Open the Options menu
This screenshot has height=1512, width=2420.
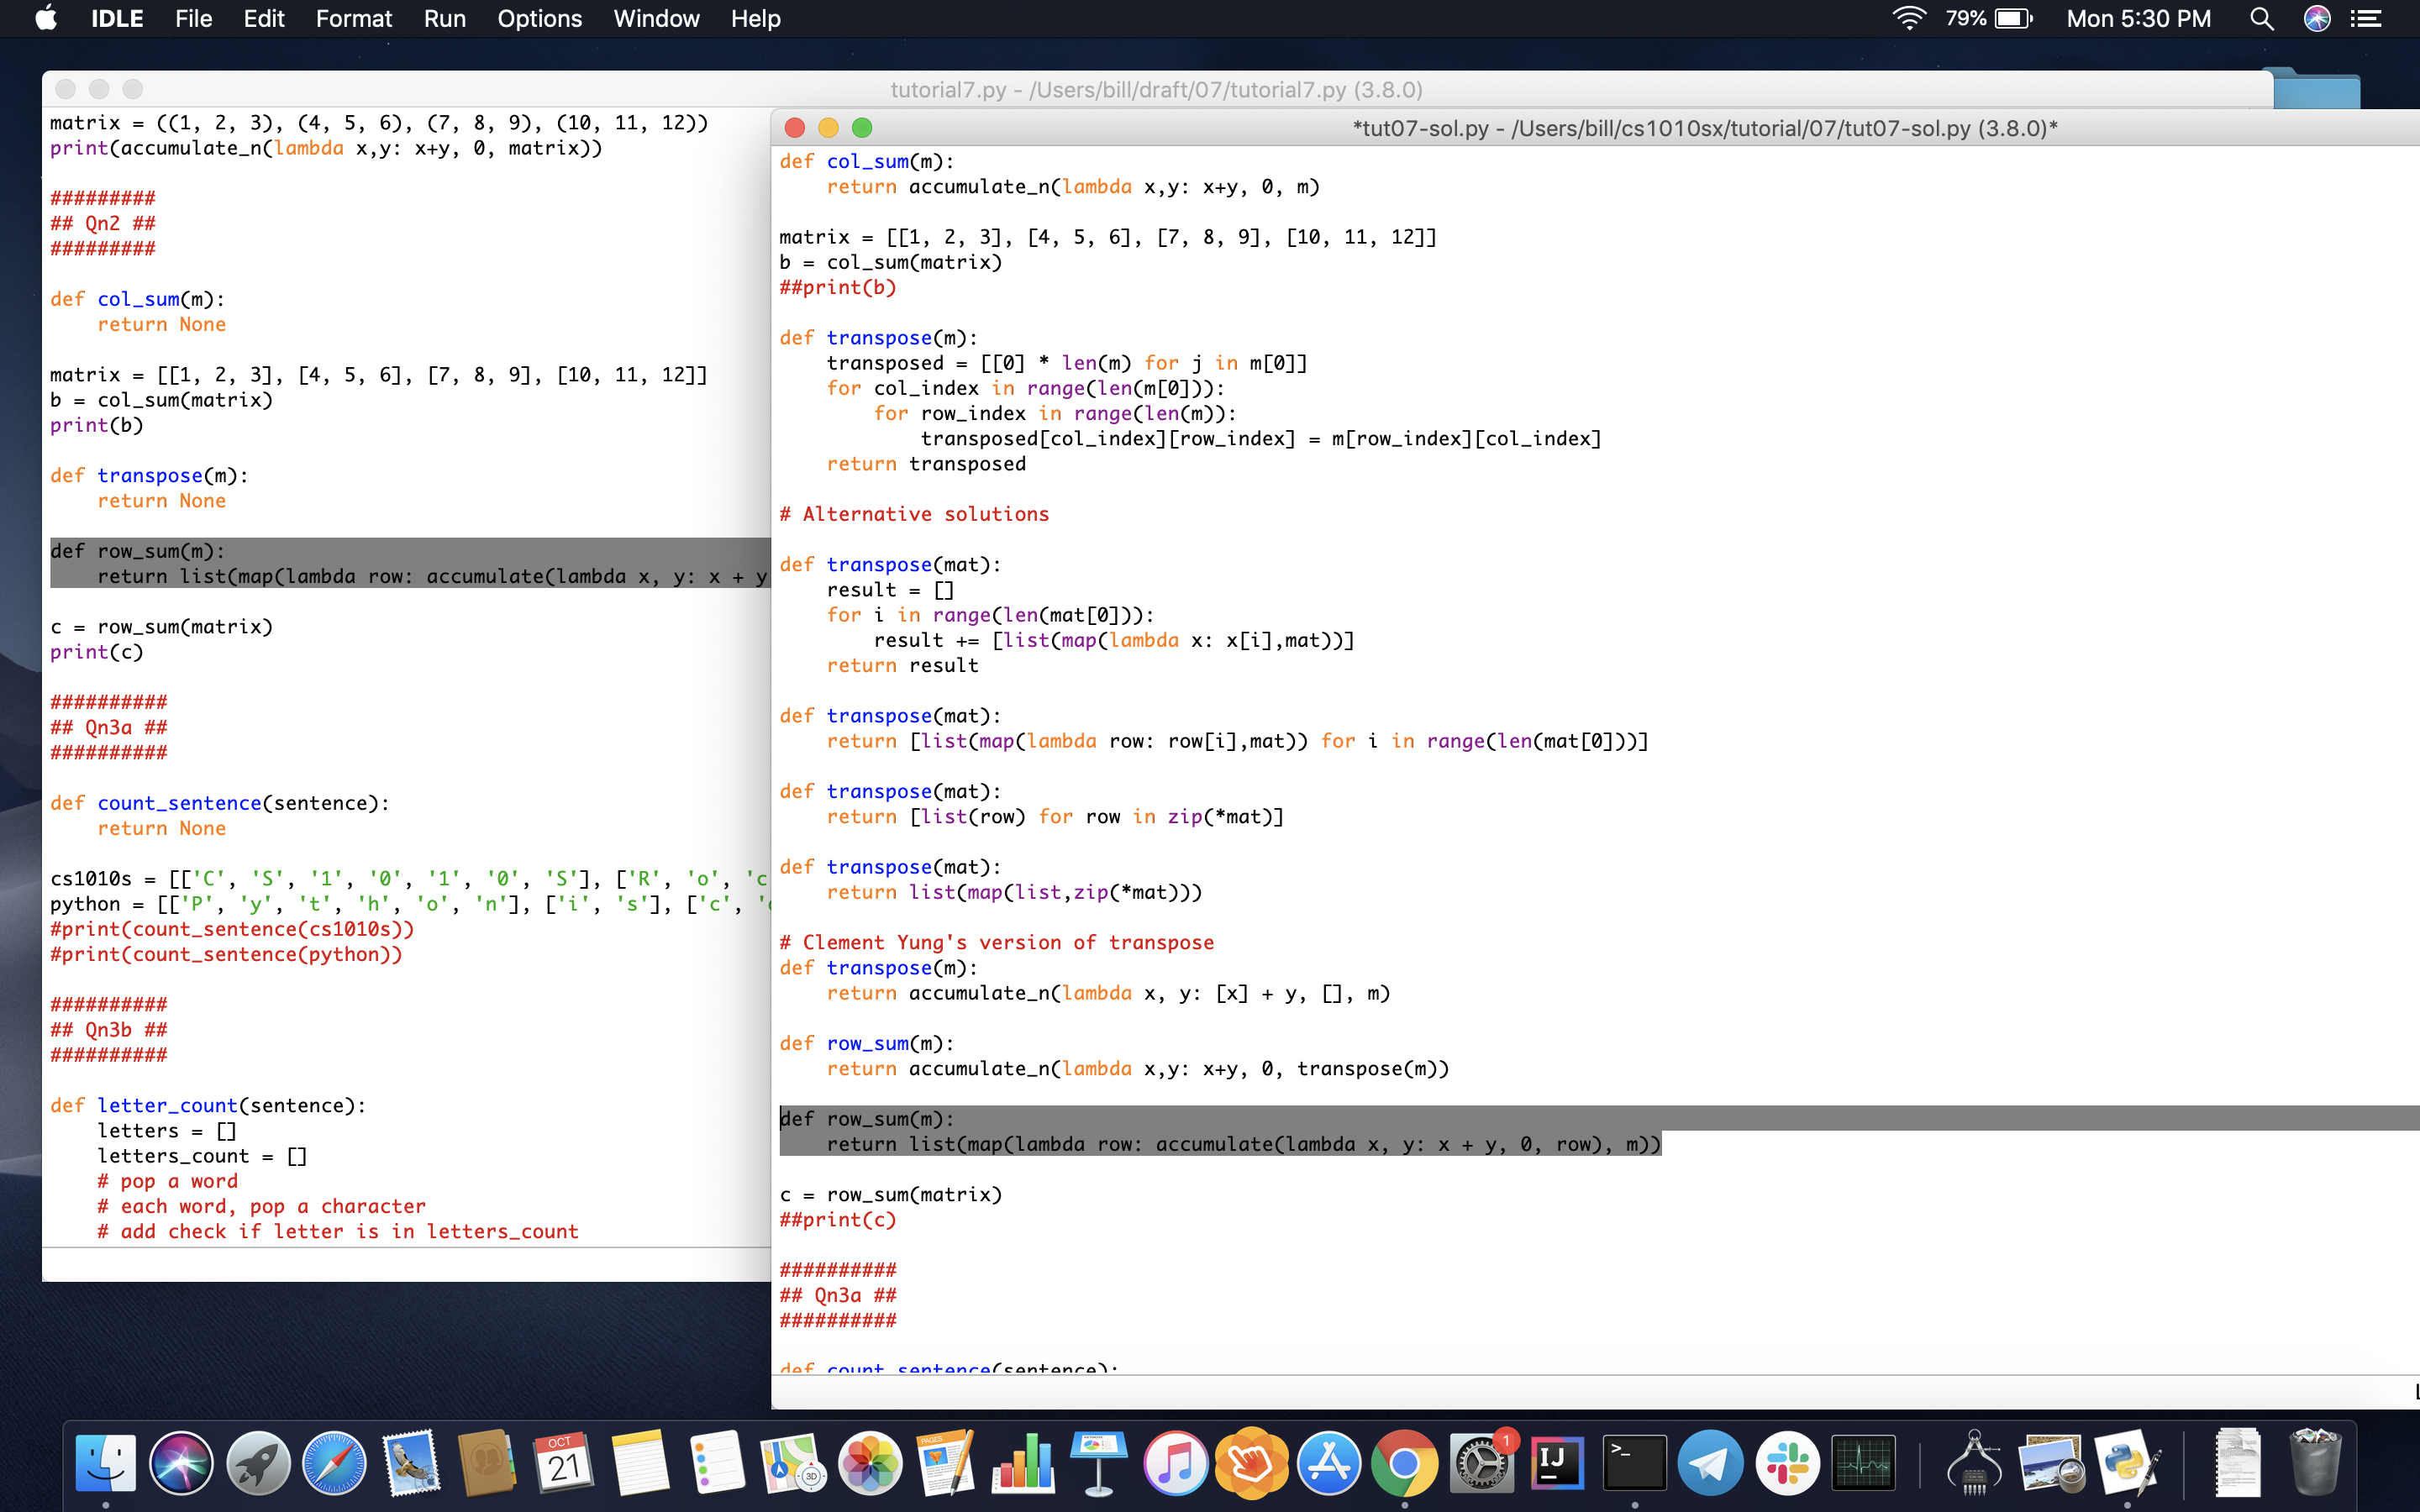point(539,19)
